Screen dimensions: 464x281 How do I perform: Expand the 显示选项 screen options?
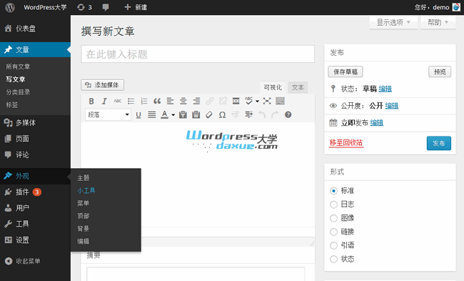[393, 22]
